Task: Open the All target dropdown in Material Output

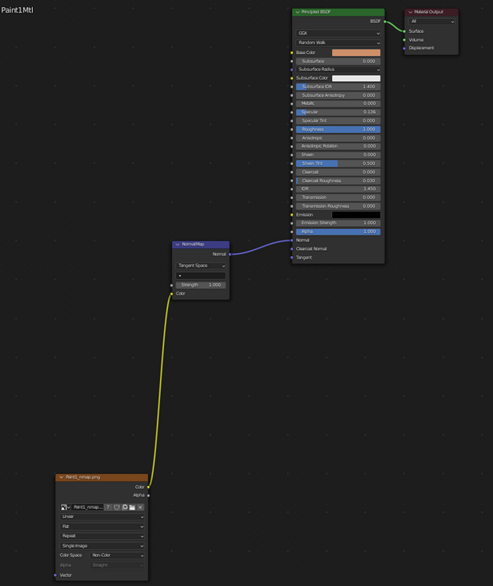Action: [432, 21]
